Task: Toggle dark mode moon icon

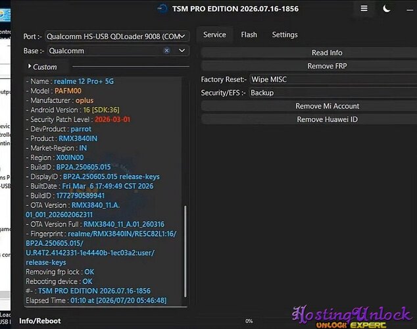Action: [x=387, y=9]
